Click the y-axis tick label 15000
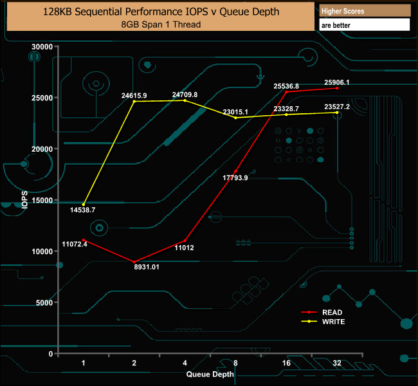The height and width of the screenshot is (386, 418). coord(42,200)
